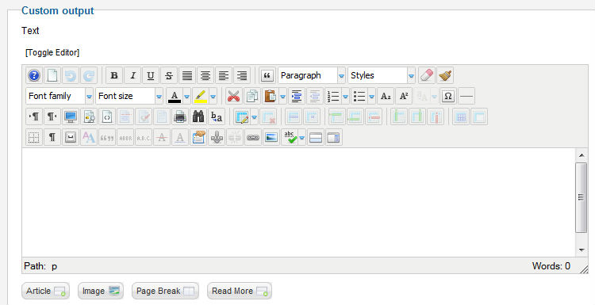The height and width of the screenshot is (305, 595).
Task: Click the Print printer icon
Action: [180, 116]
